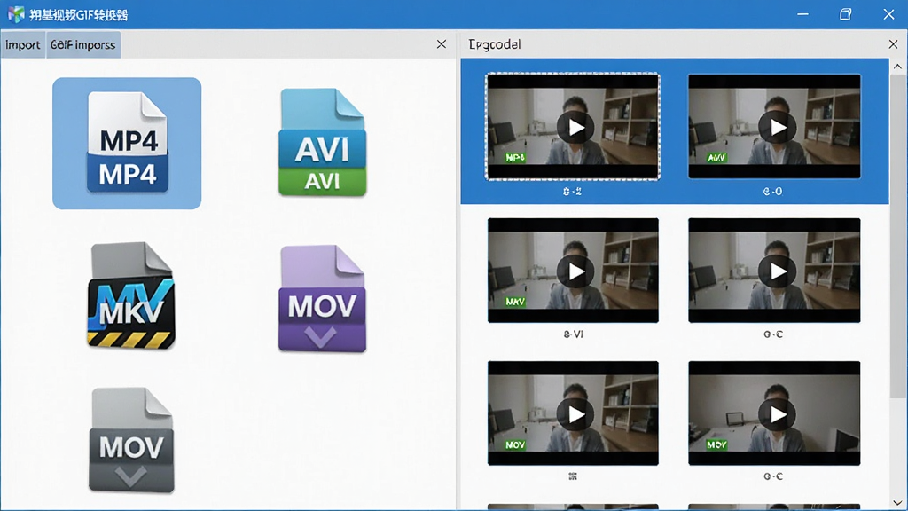Click the green MKV badge on the video thumbnail

[x=515, y=302]
